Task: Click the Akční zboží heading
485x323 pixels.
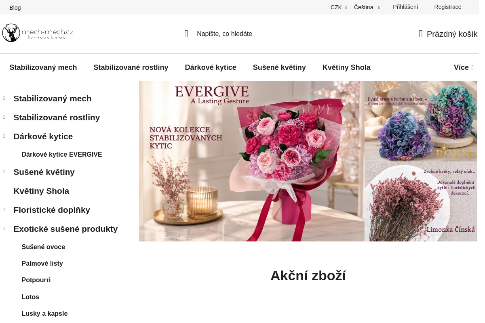Action: pyautogui.click(x=308, y=276)
